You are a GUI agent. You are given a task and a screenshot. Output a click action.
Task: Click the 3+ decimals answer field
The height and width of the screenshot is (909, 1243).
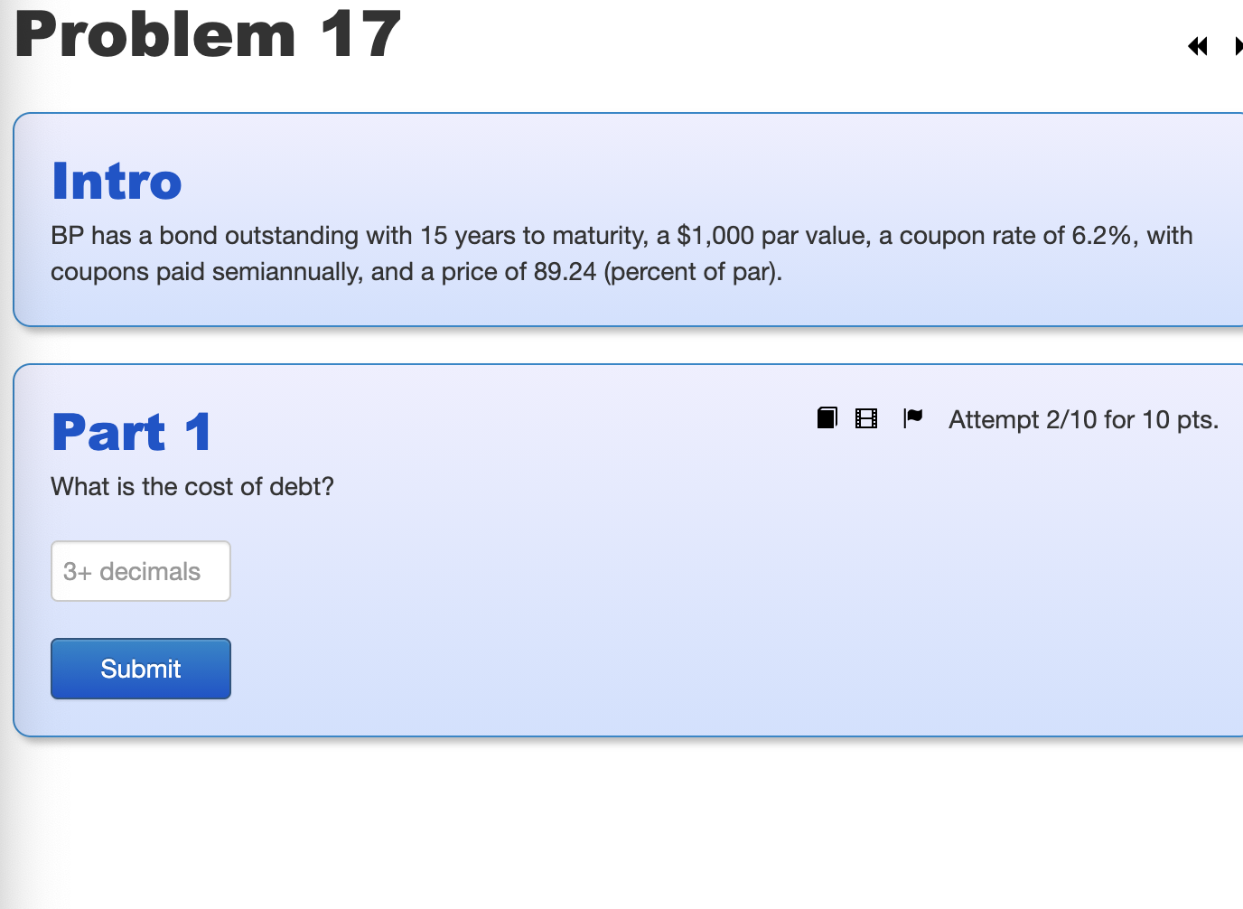tap(140, 570)
